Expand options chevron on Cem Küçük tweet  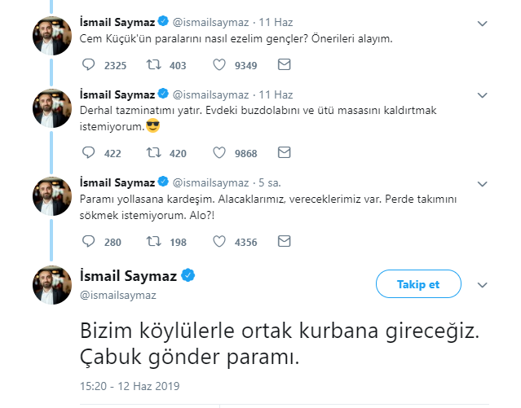482,24
